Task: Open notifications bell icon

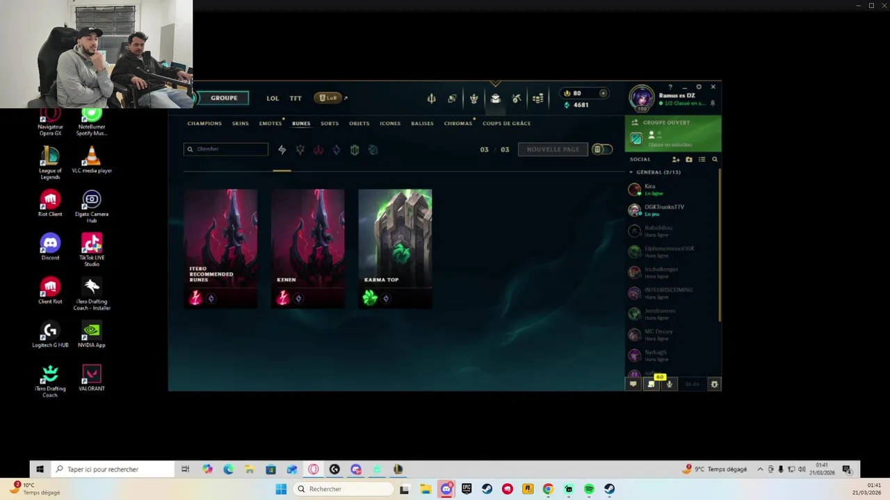Action: (713, 103)
